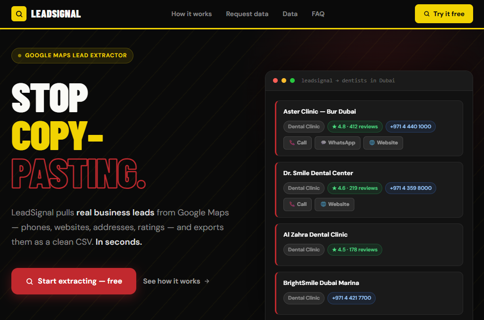Go to the Data nav link

[x=290, y=14]
